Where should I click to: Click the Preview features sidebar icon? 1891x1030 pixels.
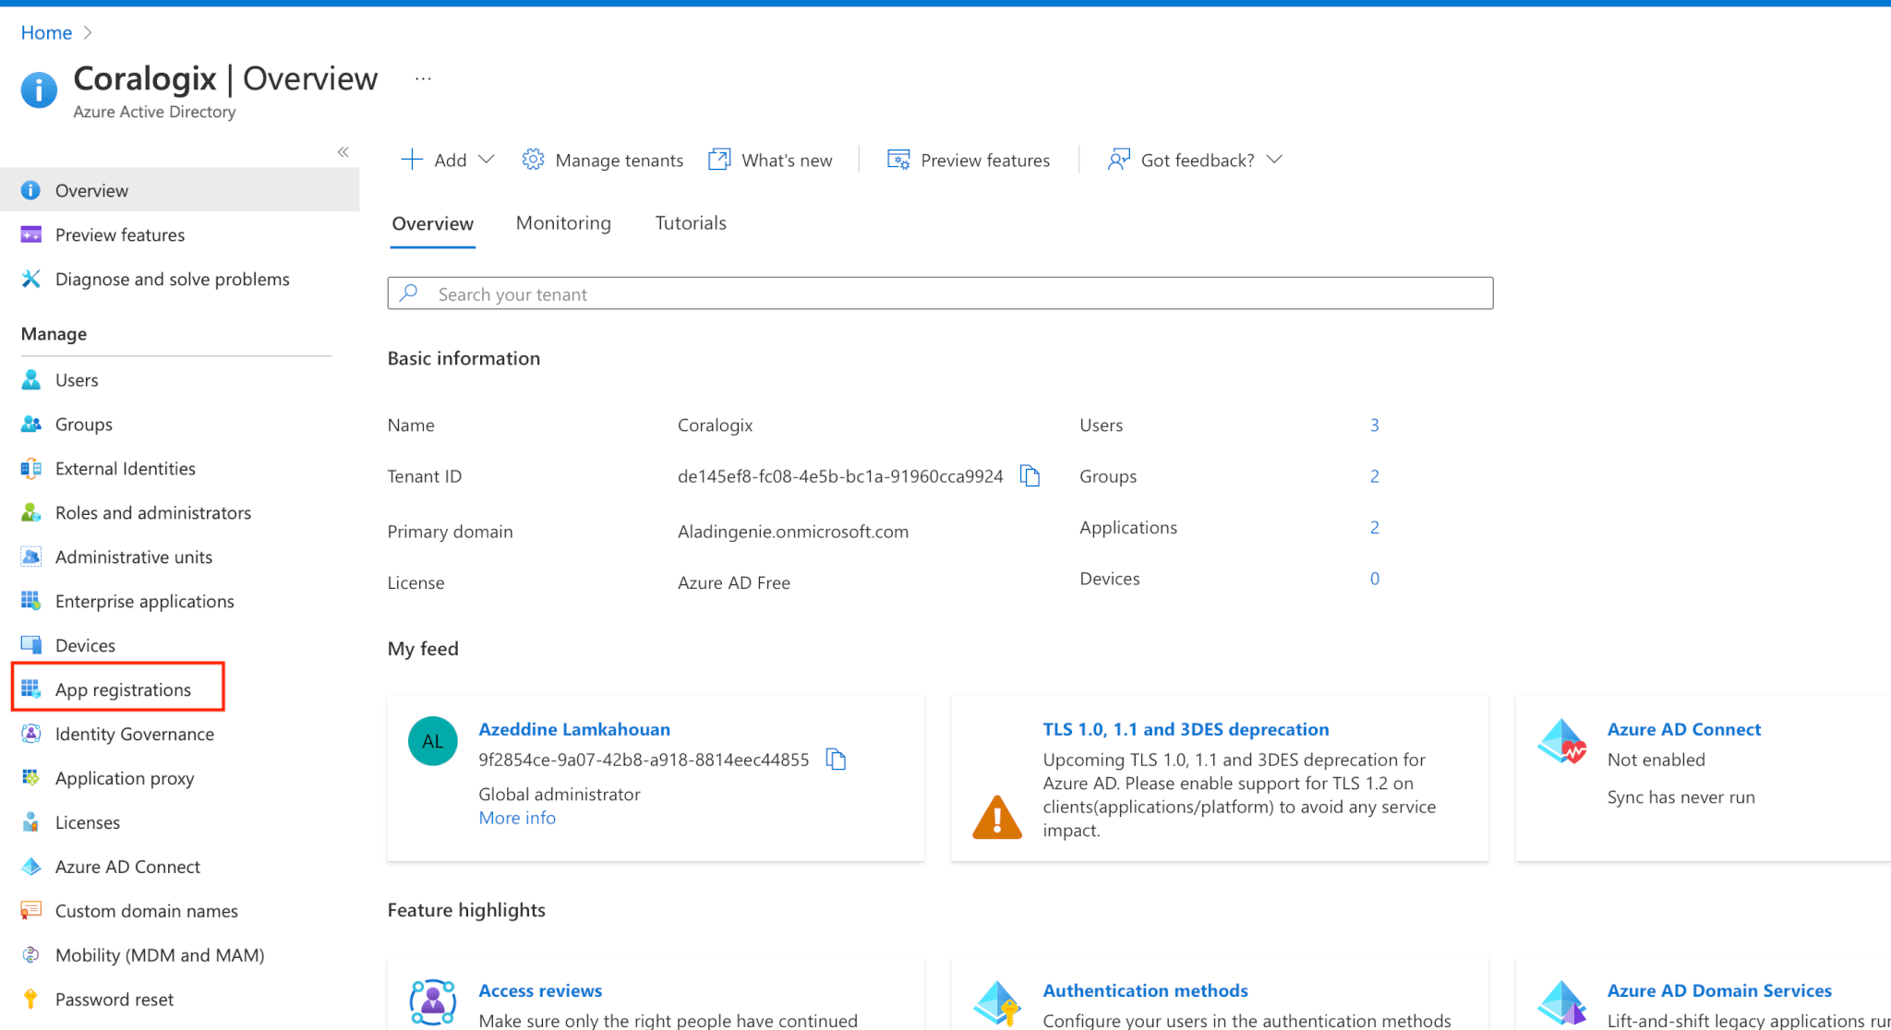coord(30,234)
